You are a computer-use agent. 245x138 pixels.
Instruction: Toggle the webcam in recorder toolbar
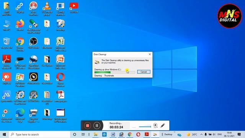coord(155,125)
